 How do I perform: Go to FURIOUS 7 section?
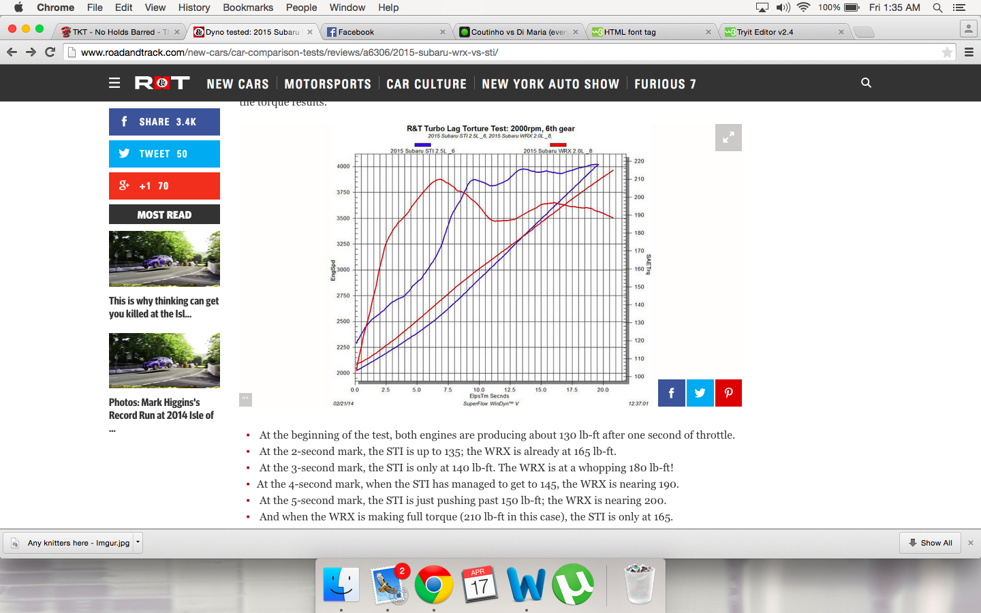pyautogui.click(x=665, y=84)
